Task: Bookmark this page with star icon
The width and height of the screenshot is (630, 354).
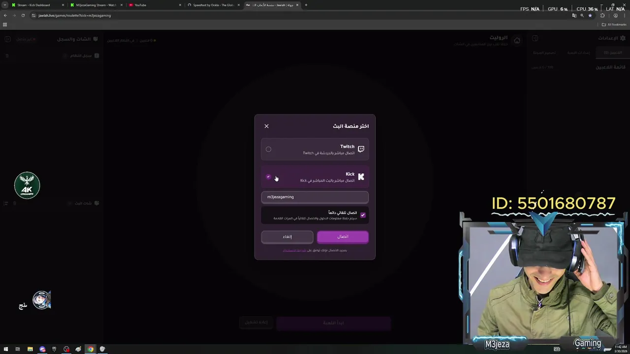Action: click(x=590, y=15)
